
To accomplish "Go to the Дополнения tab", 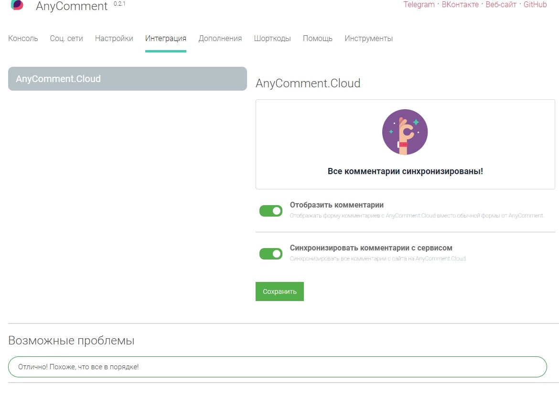I will point(220,39).
